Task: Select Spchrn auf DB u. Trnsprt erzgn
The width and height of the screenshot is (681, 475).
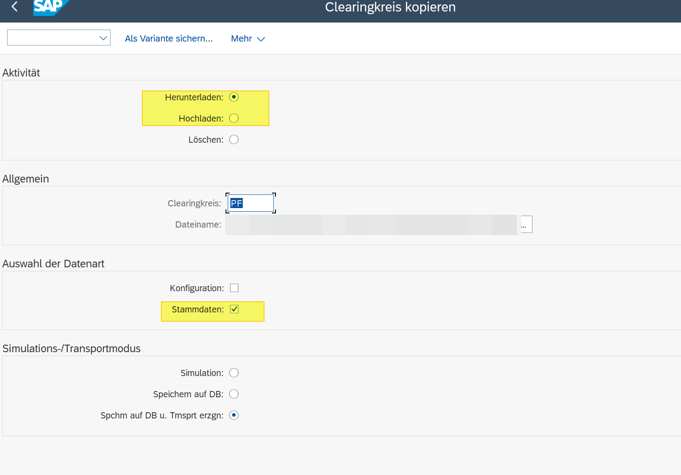Action: coord(234,415)
